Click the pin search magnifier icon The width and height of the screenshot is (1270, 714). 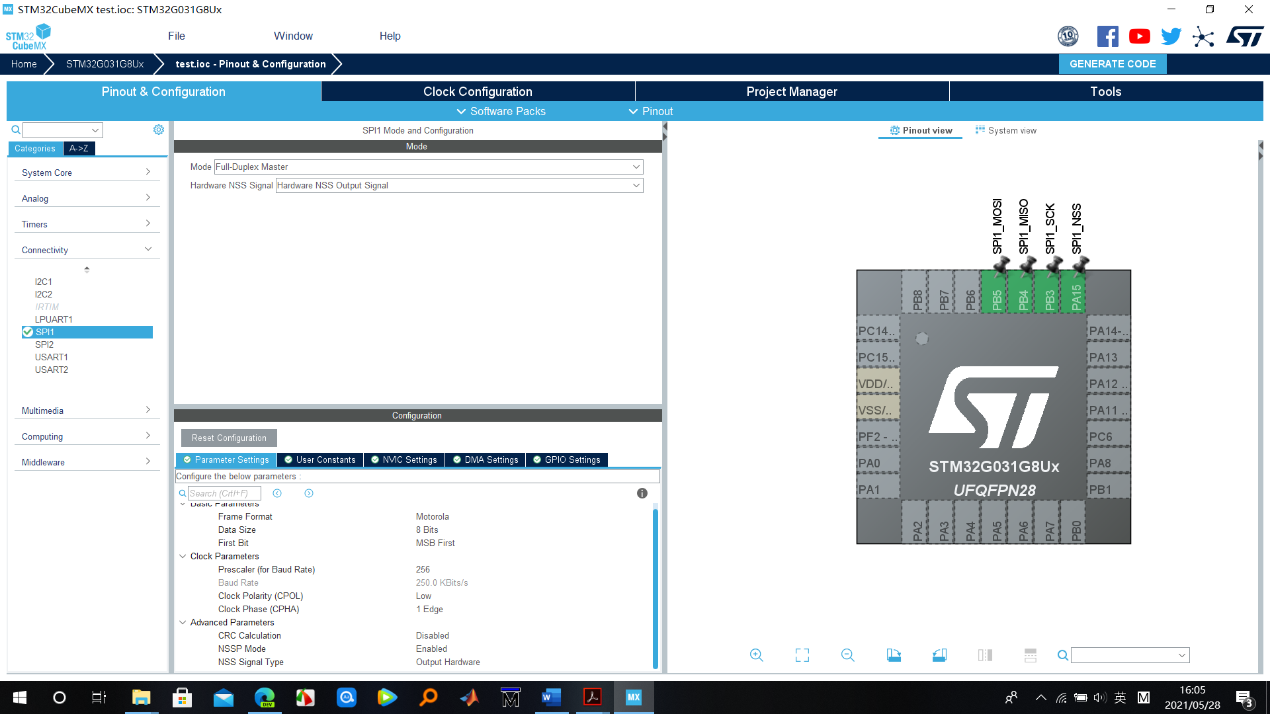tap(1062, 655)
